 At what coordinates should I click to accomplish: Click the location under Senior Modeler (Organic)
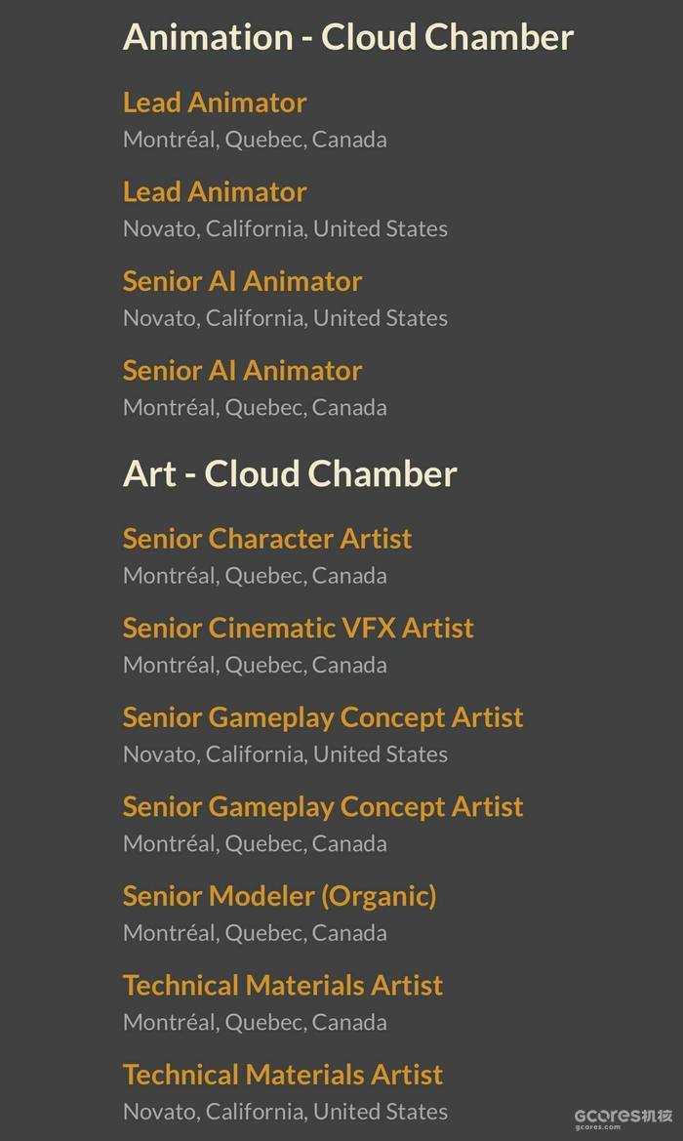point(255,932)
